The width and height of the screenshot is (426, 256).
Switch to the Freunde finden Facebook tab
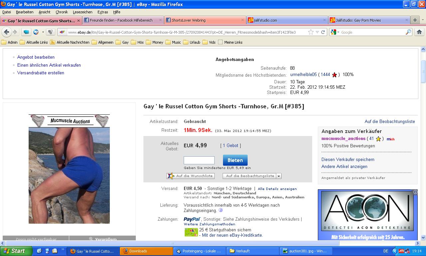click(121, 20)
